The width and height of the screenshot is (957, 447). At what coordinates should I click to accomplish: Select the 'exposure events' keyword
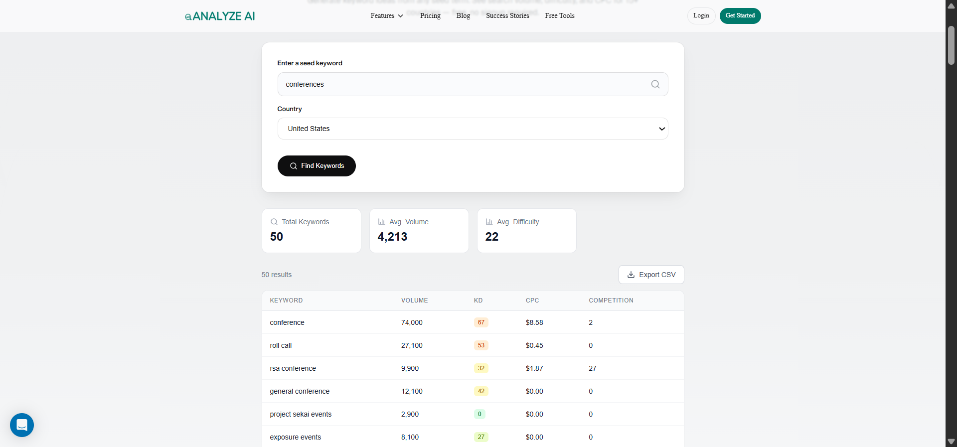coord(296,437)
